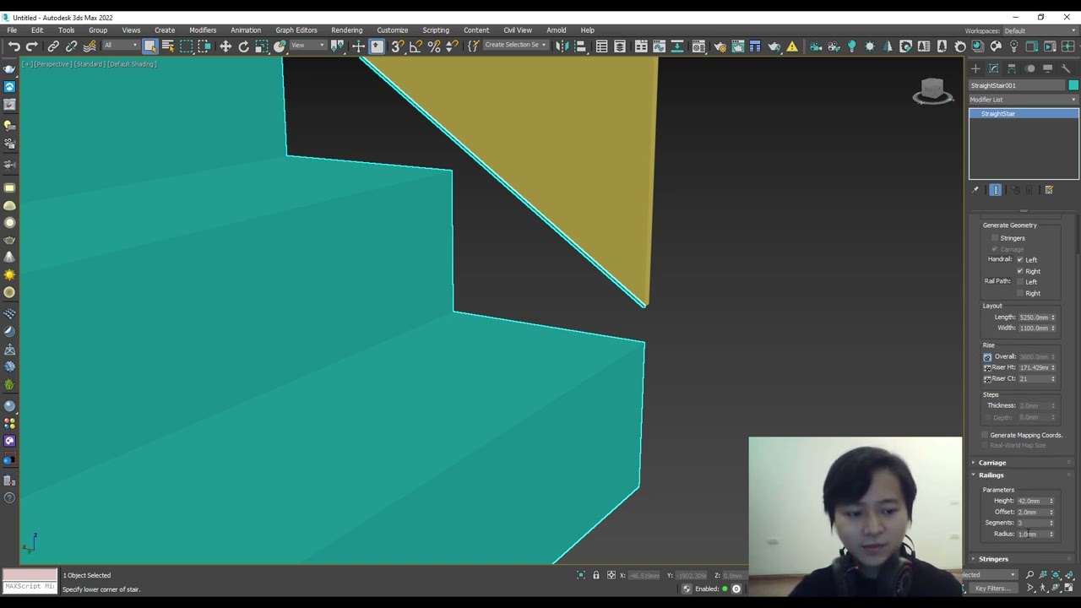Screen dimensions: 1081x608
Task: Toggle the Riser Ht lock button
Action: (987, 368)
